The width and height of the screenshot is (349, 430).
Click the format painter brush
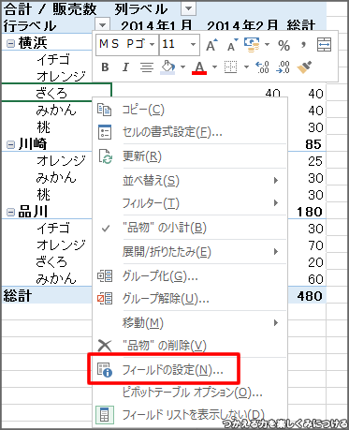[304, 67]
